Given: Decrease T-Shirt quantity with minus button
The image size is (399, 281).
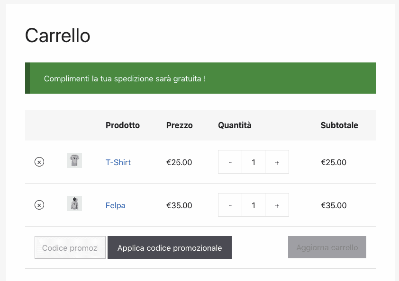Looking at the screenshot, I should coord(230,162).
